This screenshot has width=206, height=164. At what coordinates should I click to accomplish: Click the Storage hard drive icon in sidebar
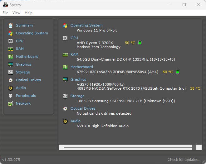[11, 72]
